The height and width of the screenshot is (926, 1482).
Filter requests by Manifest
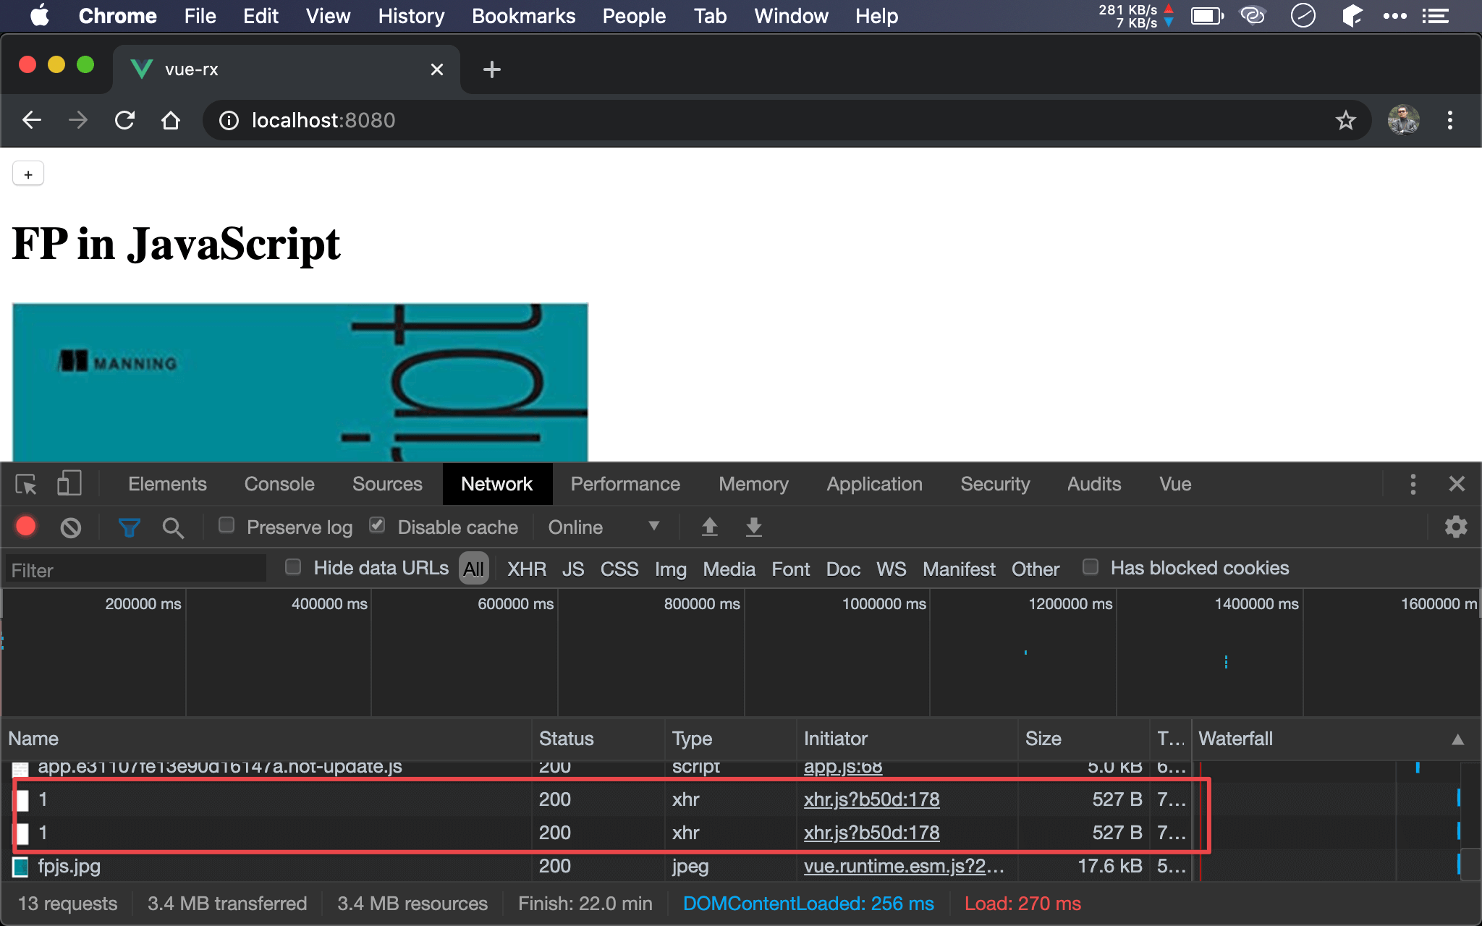(959, 569)
